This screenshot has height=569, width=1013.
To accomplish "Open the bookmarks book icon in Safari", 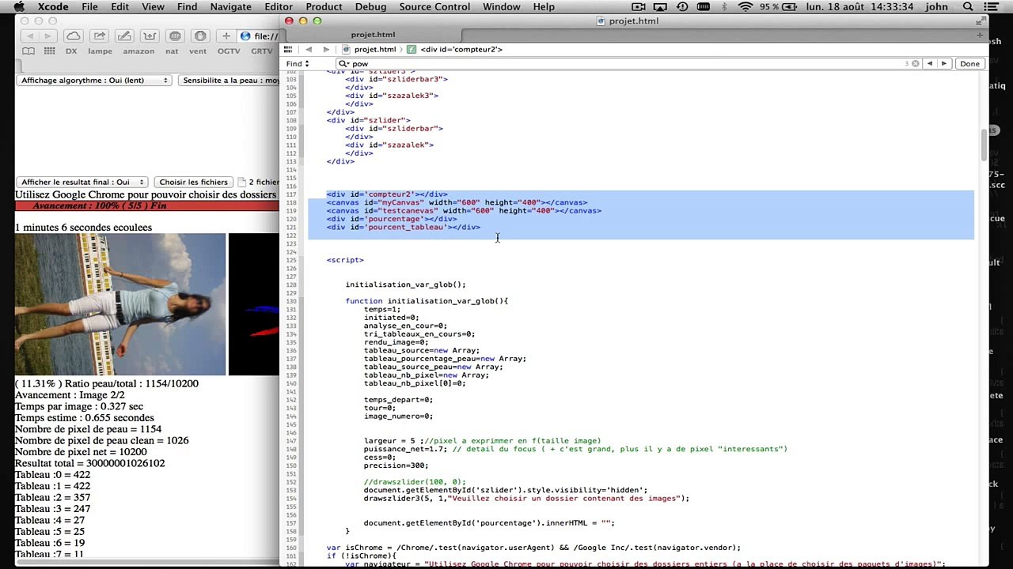I will (28, 51).
